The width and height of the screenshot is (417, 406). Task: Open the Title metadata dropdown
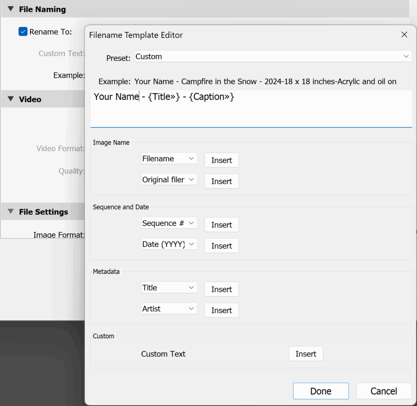point(169,288)
